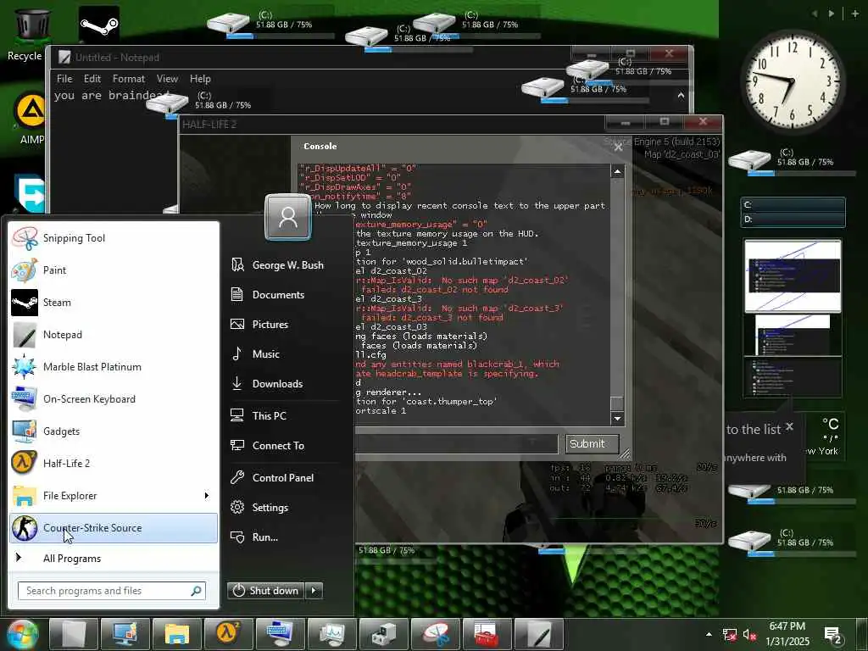Switch to Snipping Tool on the taskbar

click(x=436, y=634)
